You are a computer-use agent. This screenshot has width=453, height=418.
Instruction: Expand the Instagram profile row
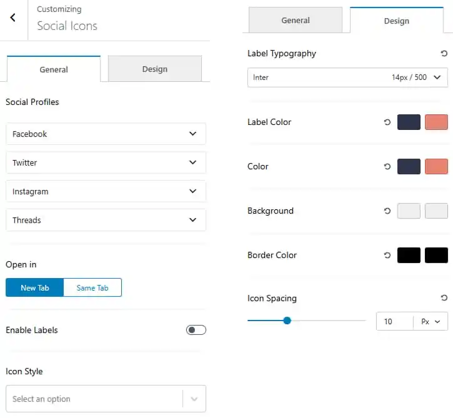[x=106, y=191]
